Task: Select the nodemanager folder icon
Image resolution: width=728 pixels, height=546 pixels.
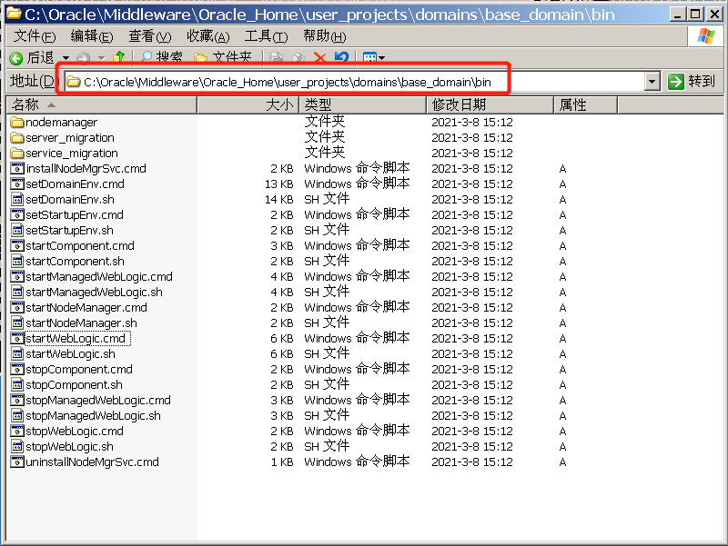Action: tap(17, 123)
